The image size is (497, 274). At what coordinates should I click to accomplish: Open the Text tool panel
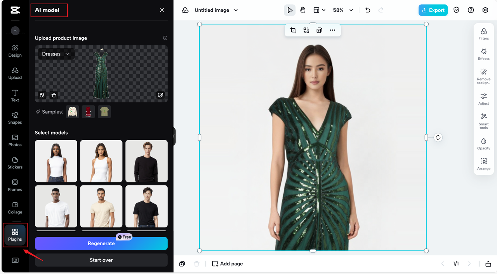[15, 96]
